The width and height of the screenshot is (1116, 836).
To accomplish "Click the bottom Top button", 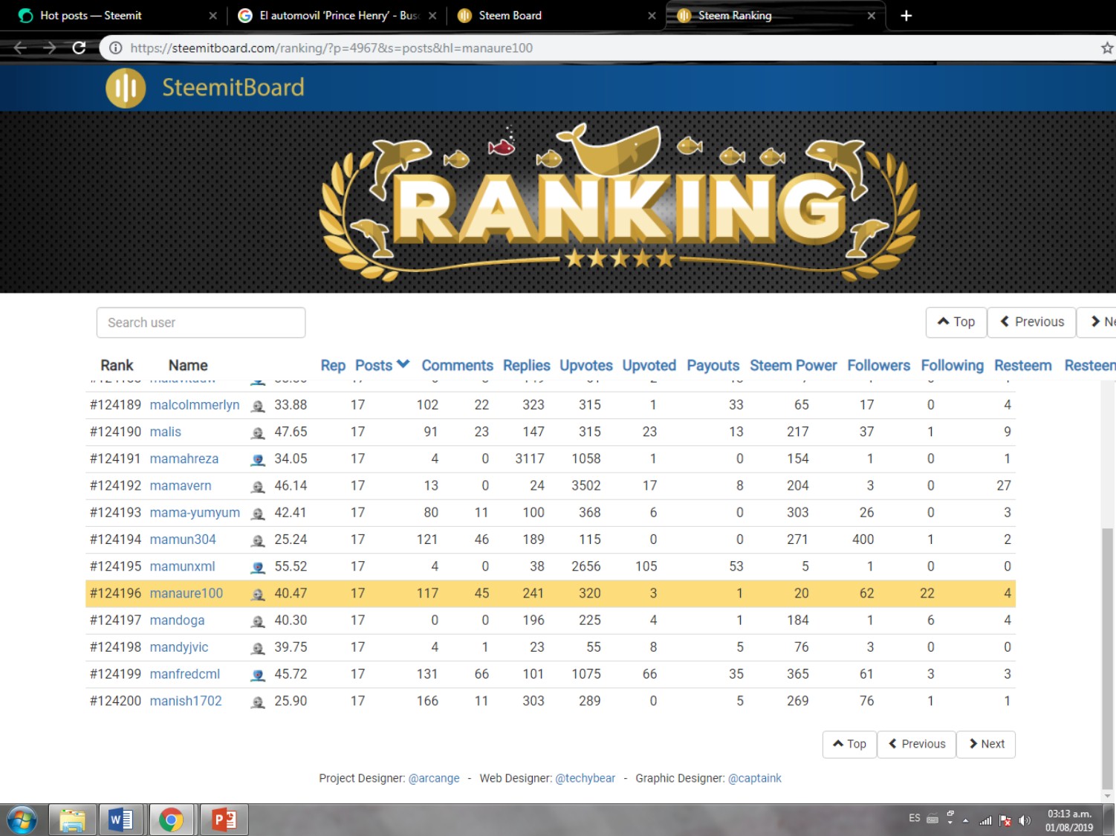I will (x=850, y=744).
